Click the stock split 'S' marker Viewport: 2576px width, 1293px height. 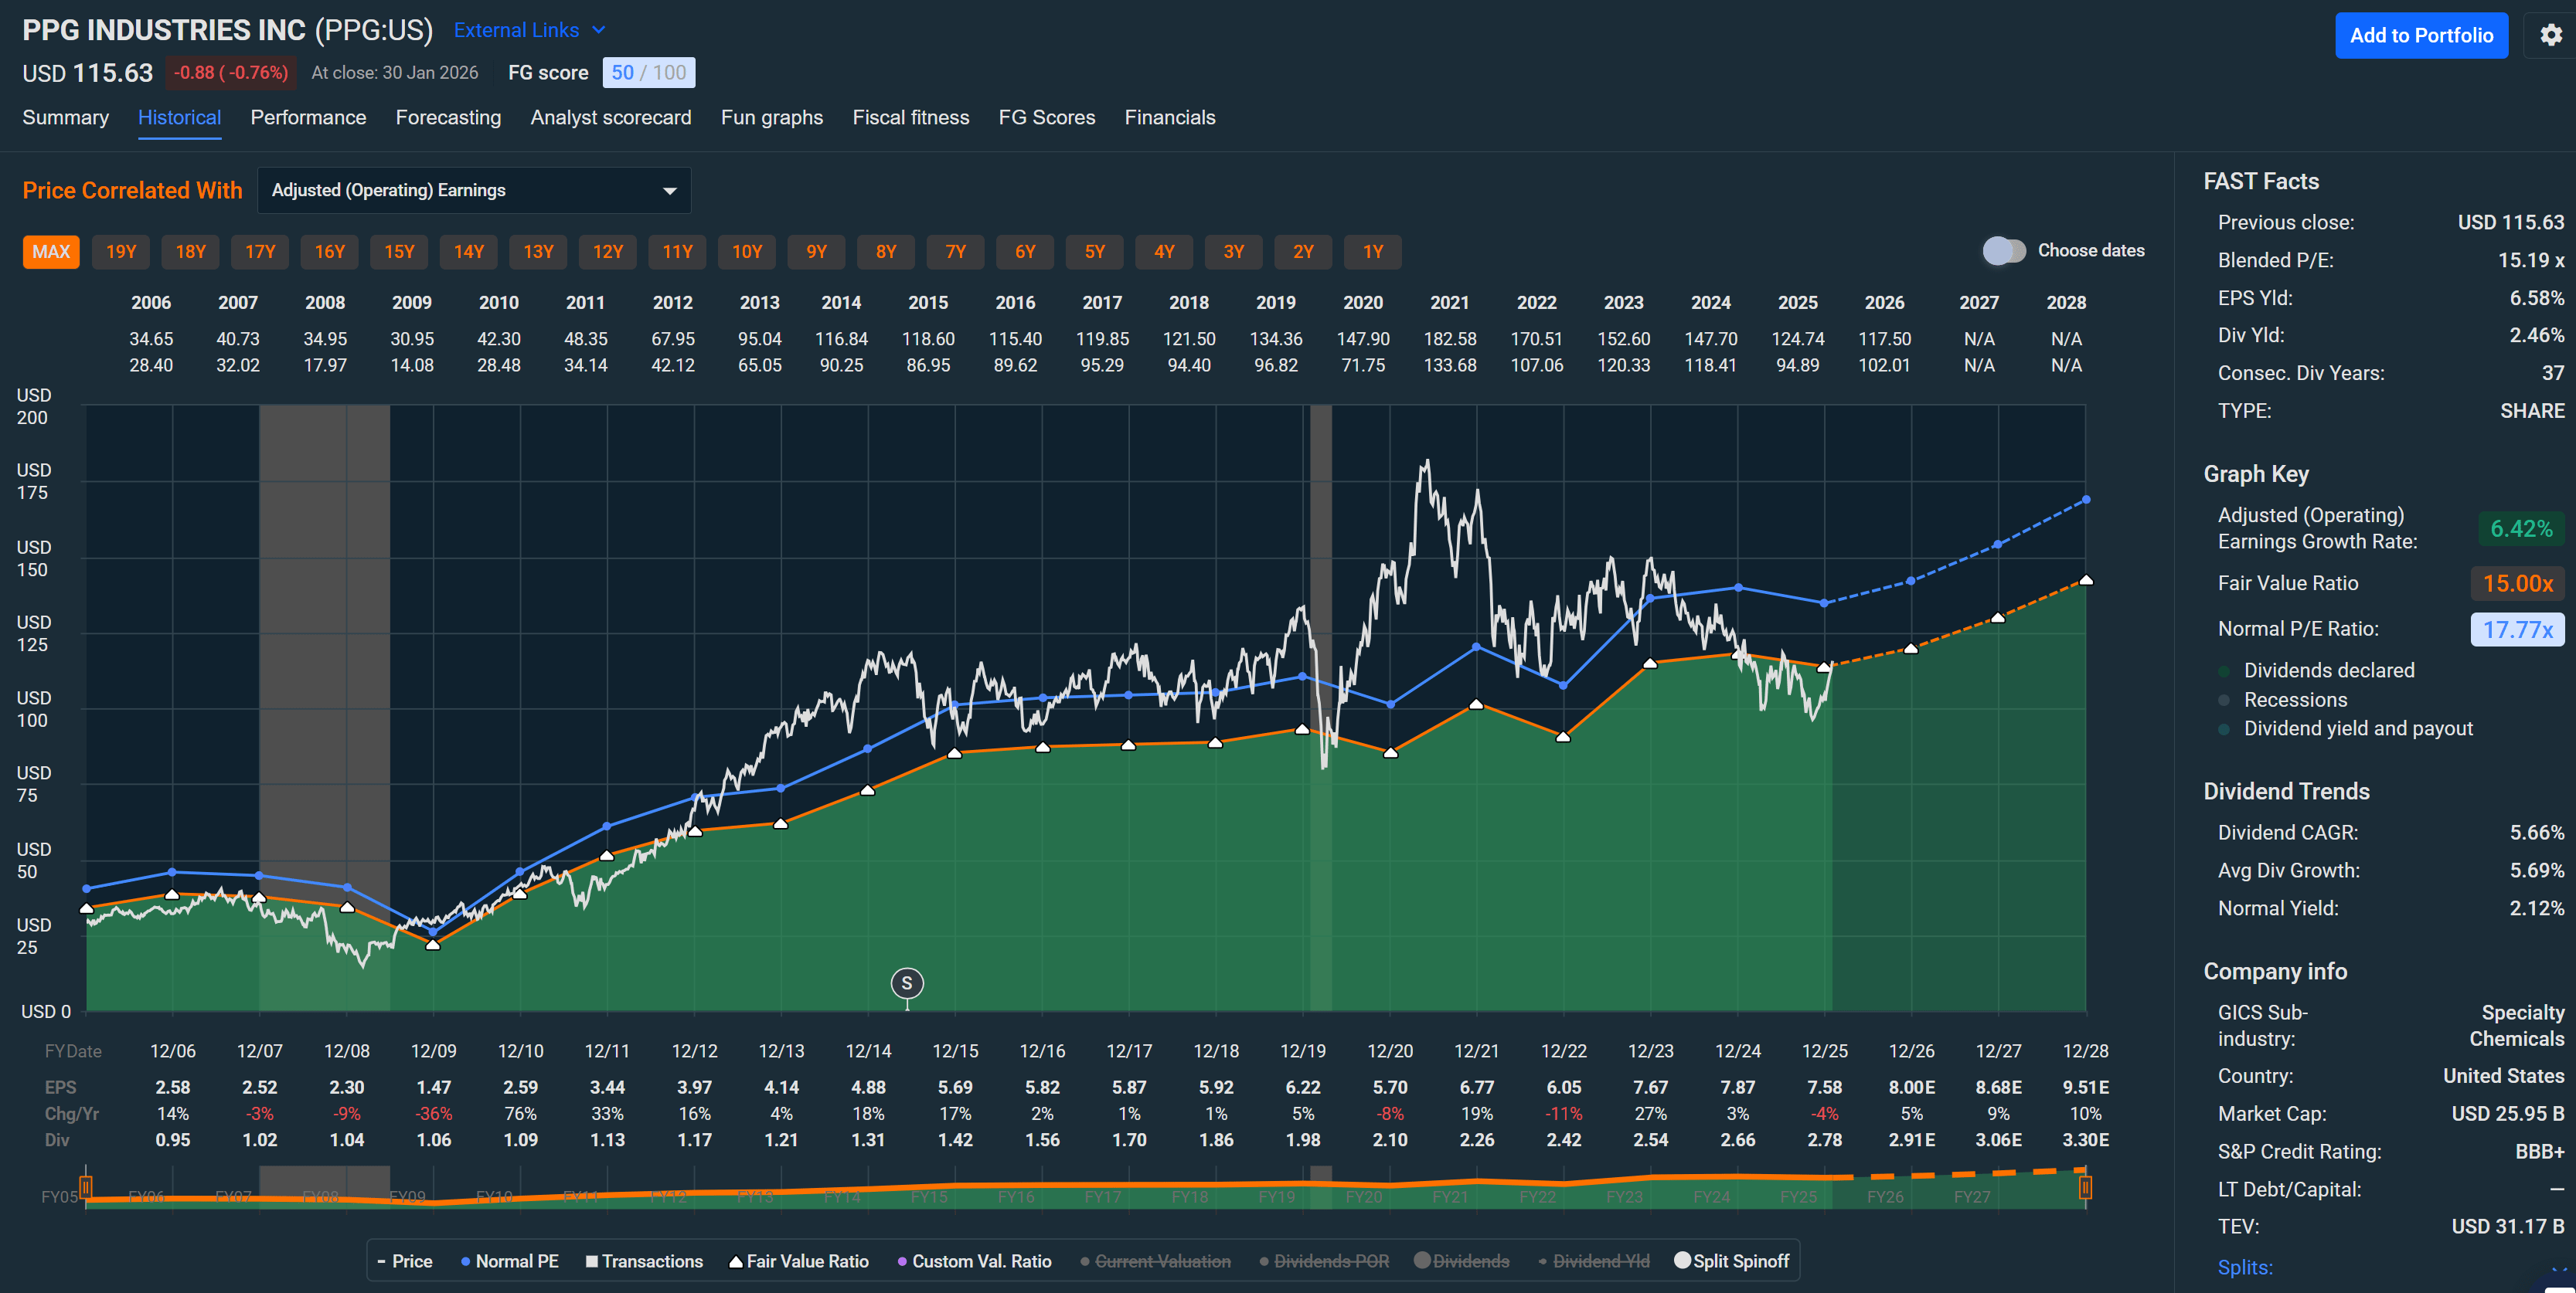[x=907, y=983]
